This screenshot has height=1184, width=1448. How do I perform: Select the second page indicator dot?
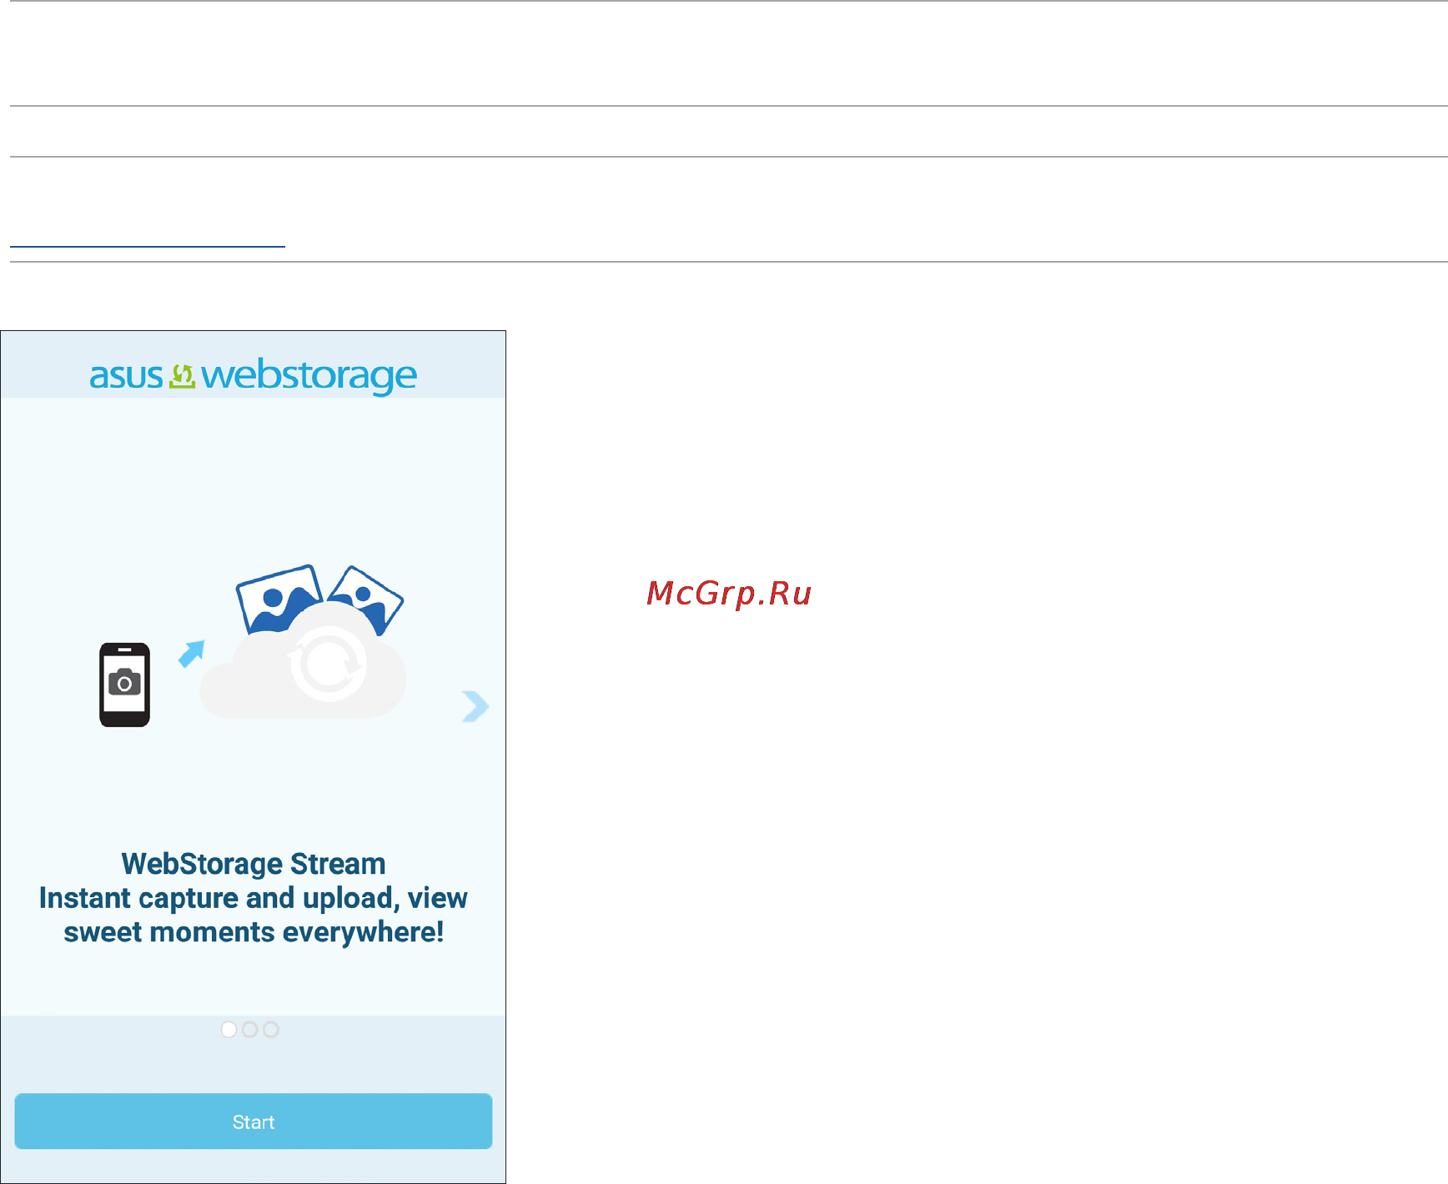click(x=249, y=1030)
